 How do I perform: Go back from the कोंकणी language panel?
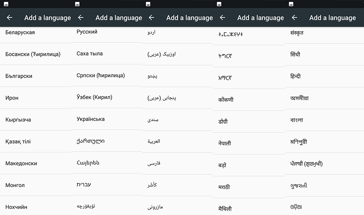point(222,18)
